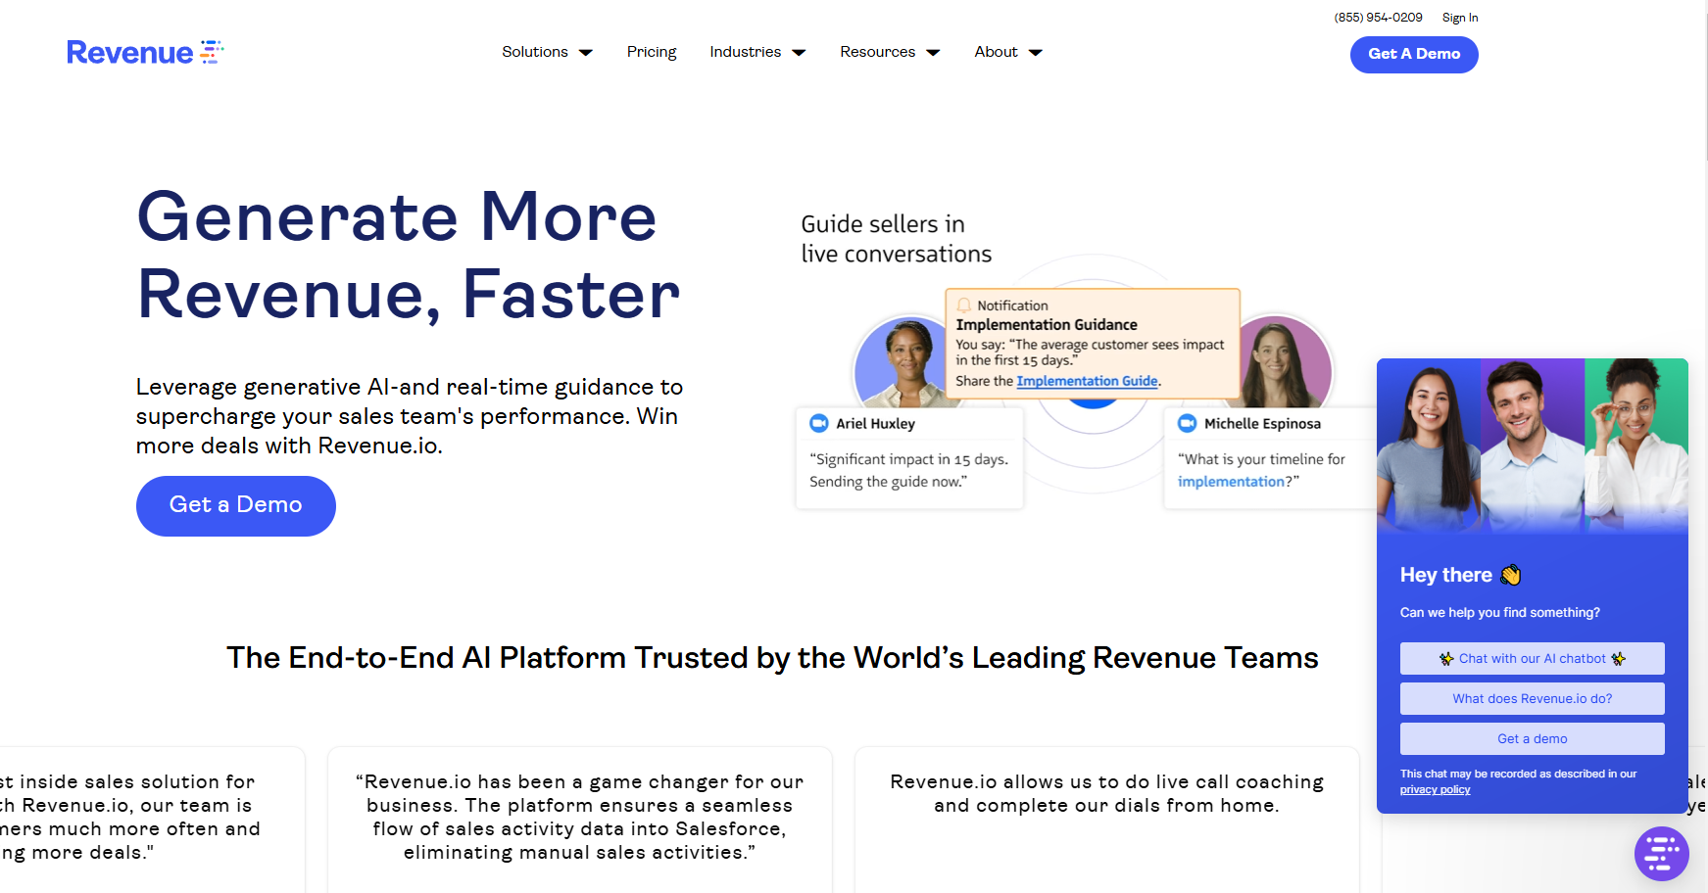Click the waving hand emoji in the chat greeting
This screenshot has width=1708, height=893.
pyautogui.click(x=1510, y=575)
